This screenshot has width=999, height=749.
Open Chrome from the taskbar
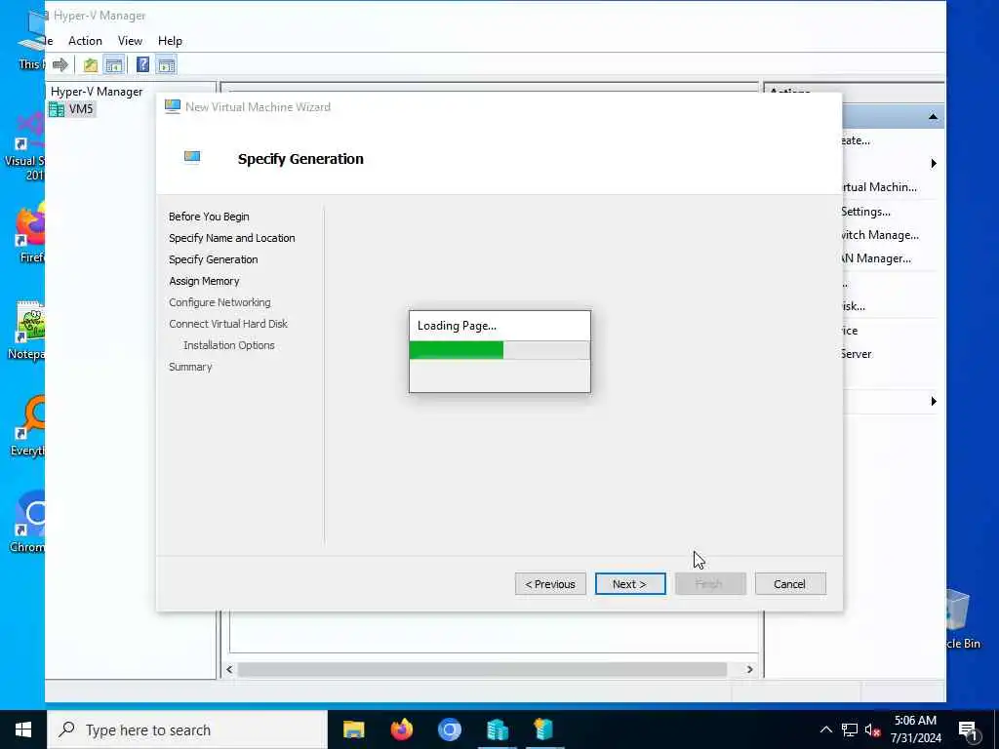point(449,729)
